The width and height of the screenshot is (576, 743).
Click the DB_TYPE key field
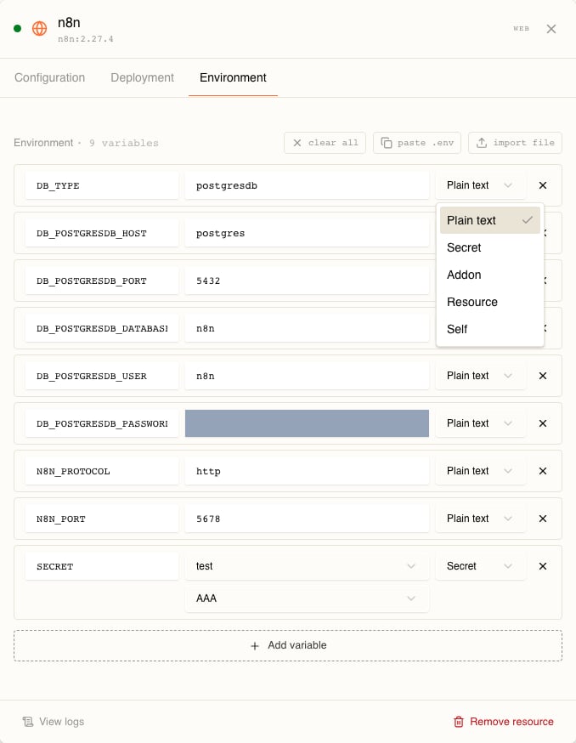(x=102, y=185)
